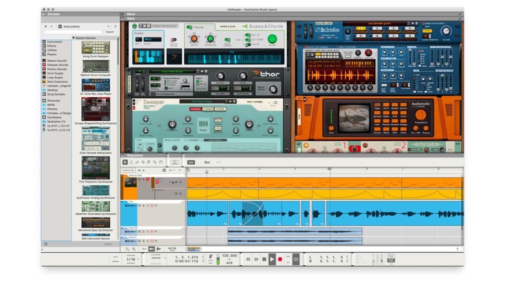Image resolution: width=505 pixels, height=284 pixels.
Task: Click Audiomatic Transform knob
Action: point(421,114)
